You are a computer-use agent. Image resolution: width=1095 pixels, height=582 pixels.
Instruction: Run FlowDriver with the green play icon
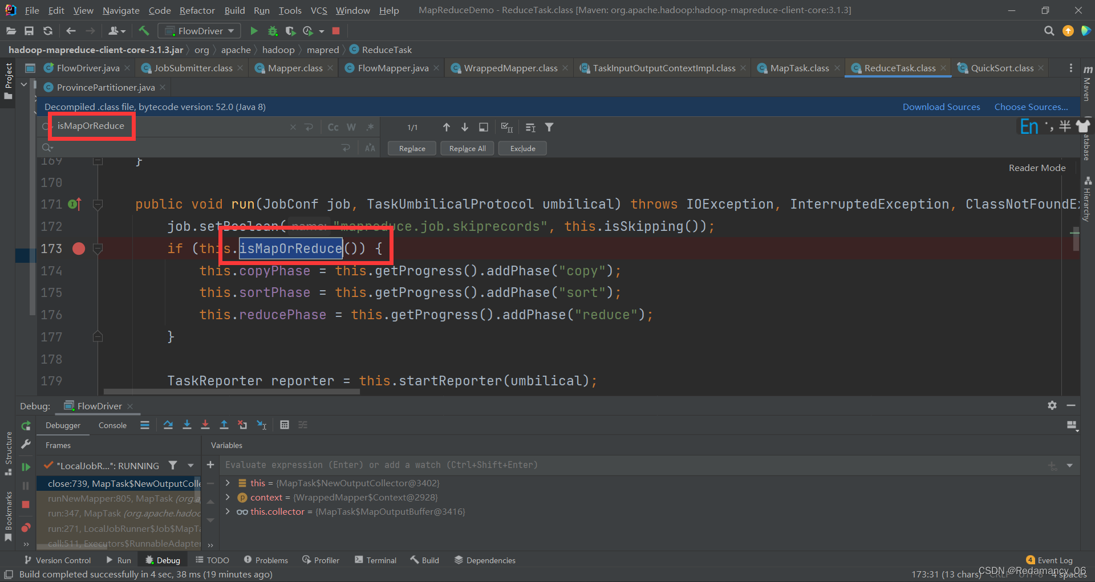coord(254,31)
